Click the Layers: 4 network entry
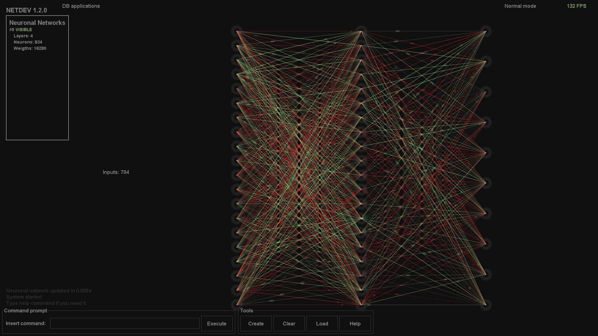This screenshot has height=336, width=598. coord(23,36)
